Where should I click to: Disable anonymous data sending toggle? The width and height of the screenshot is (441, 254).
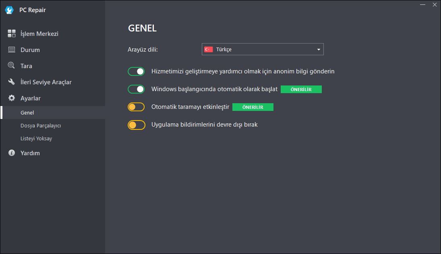coord(136,71)
